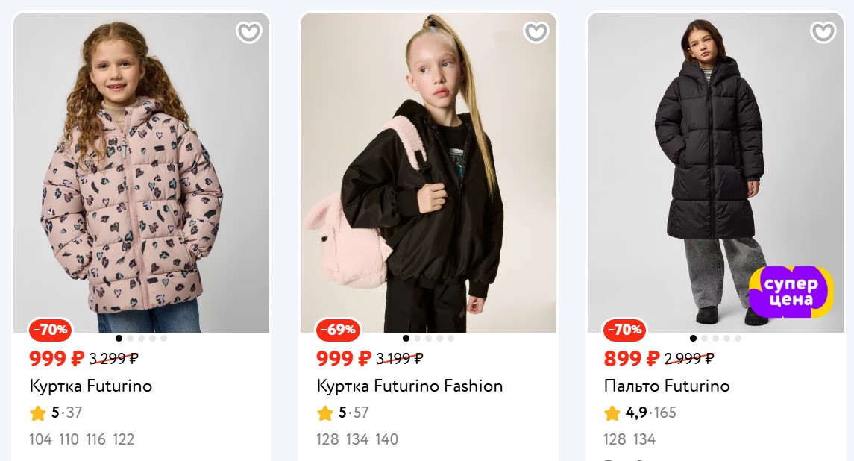Click the -70% badge on pink jacket
854x461 pixels.
tap(50, 329)
